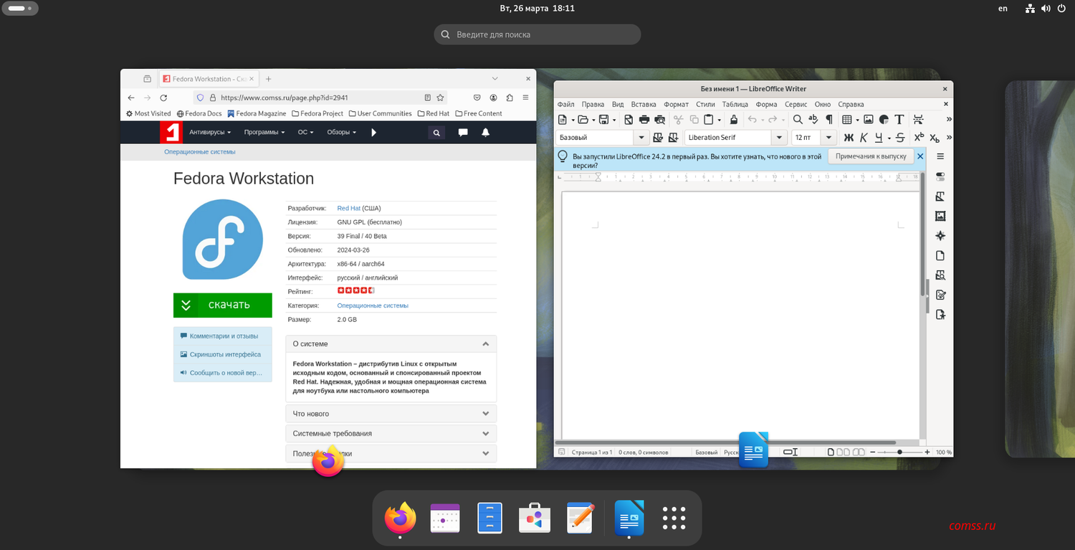Open the table grid dropdown arrow in Writer
Screen dimensions: 1075x550
[856, 120]
